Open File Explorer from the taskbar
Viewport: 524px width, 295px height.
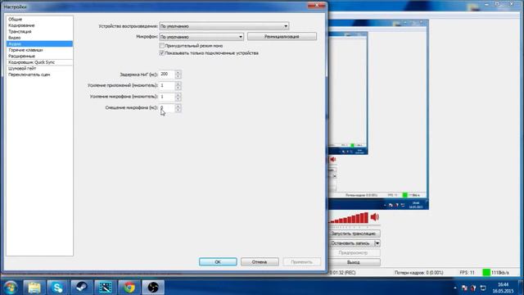point(34,288)
